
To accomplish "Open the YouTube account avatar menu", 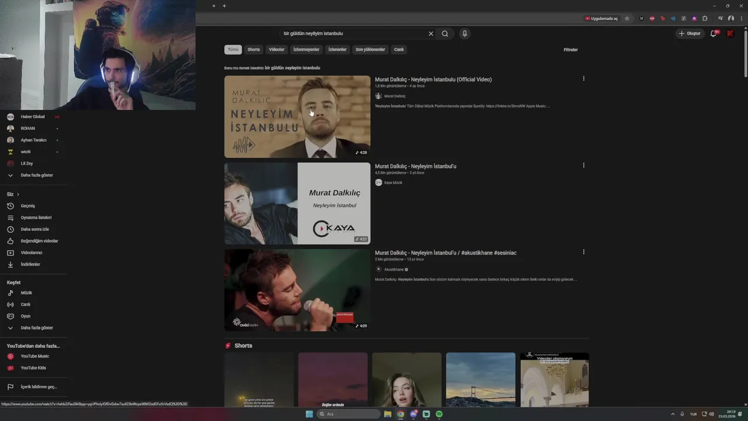I will click(x=730, y=33).
